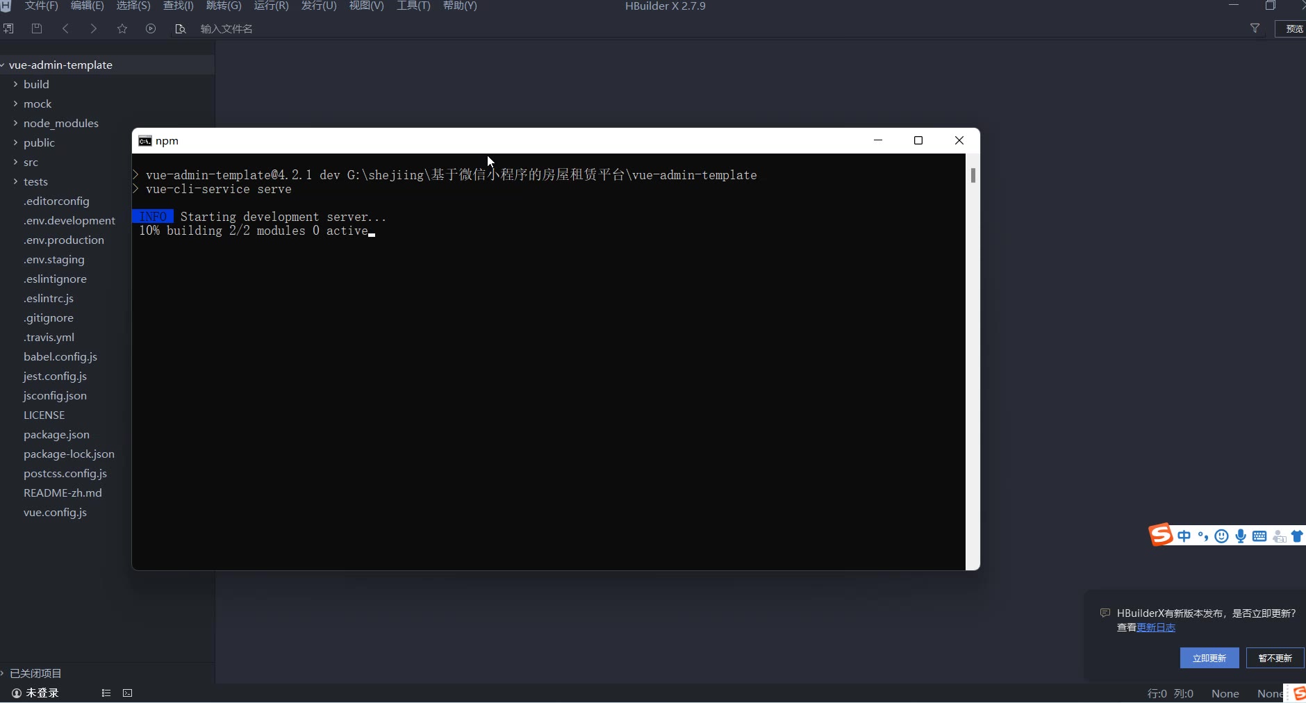The width and height of the screenshot is (1306, 703).
Task: Open the 工具(T) menu
Action: click(413, 6)
